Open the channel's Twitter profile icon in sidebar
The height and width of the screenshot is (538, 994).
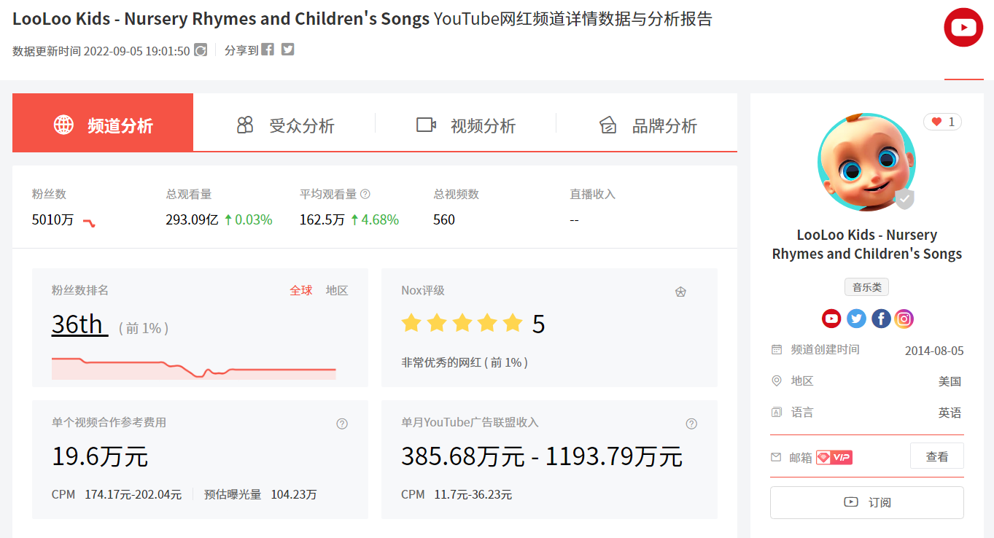click(x=856, y=318)
